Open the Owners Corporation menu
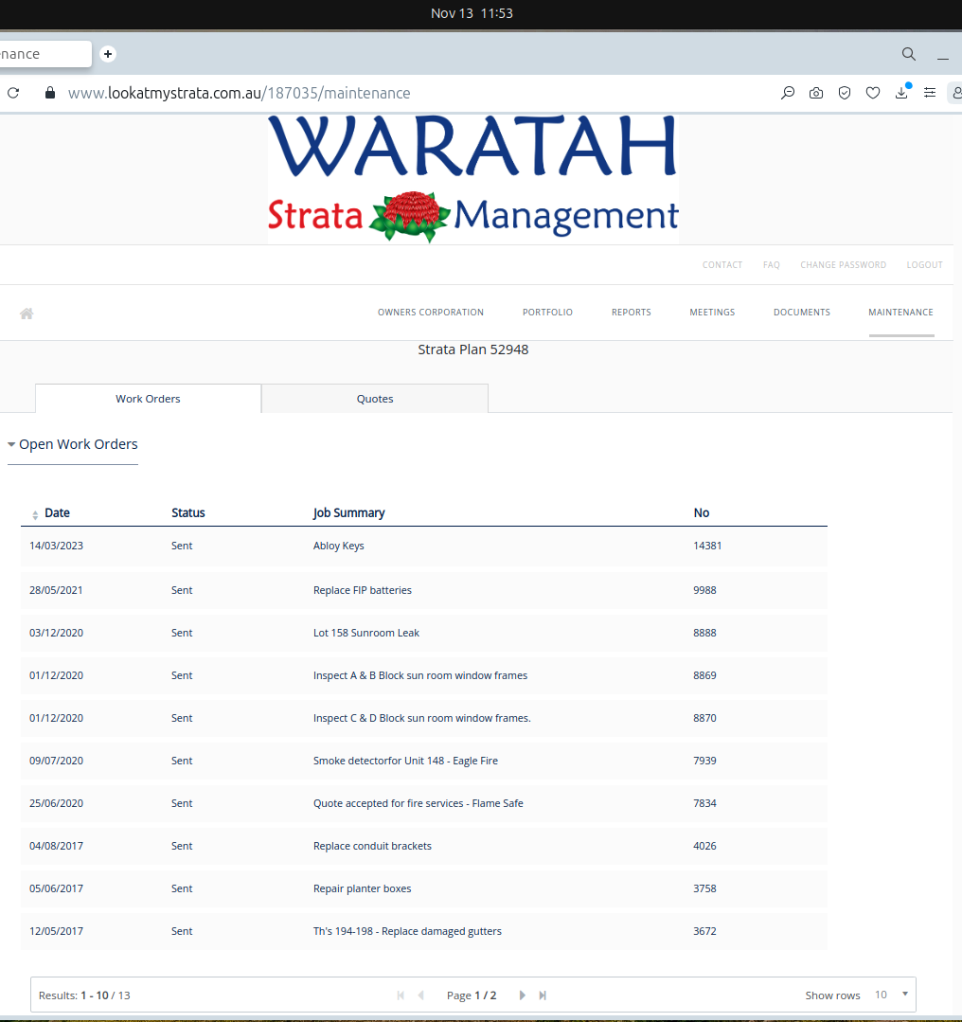 431,313
